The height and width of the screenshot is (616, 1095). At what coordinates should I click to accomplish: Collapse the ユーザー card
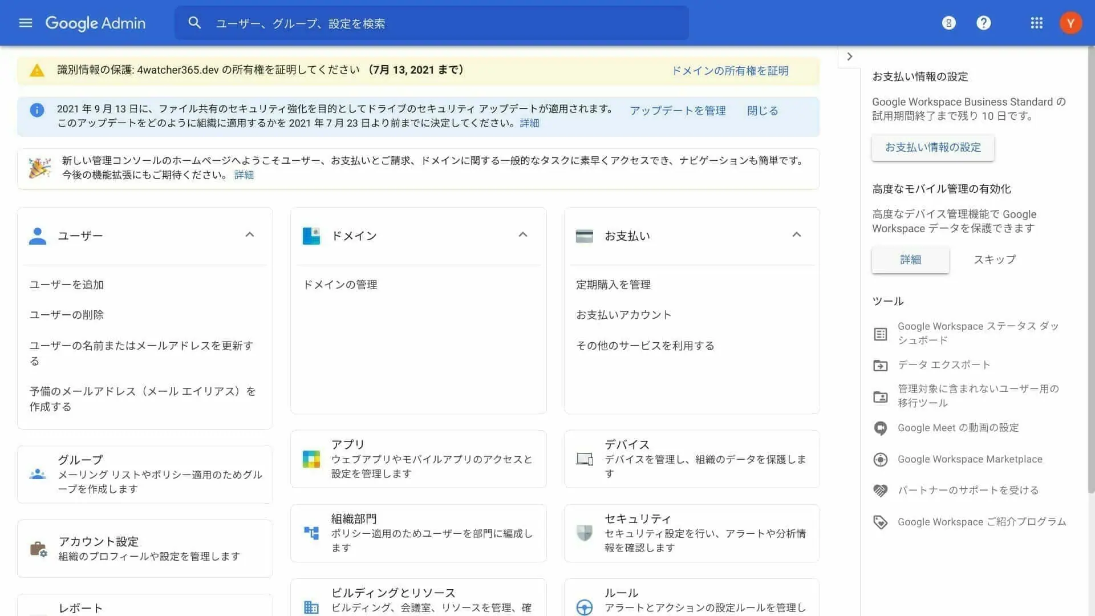(250, 234)
